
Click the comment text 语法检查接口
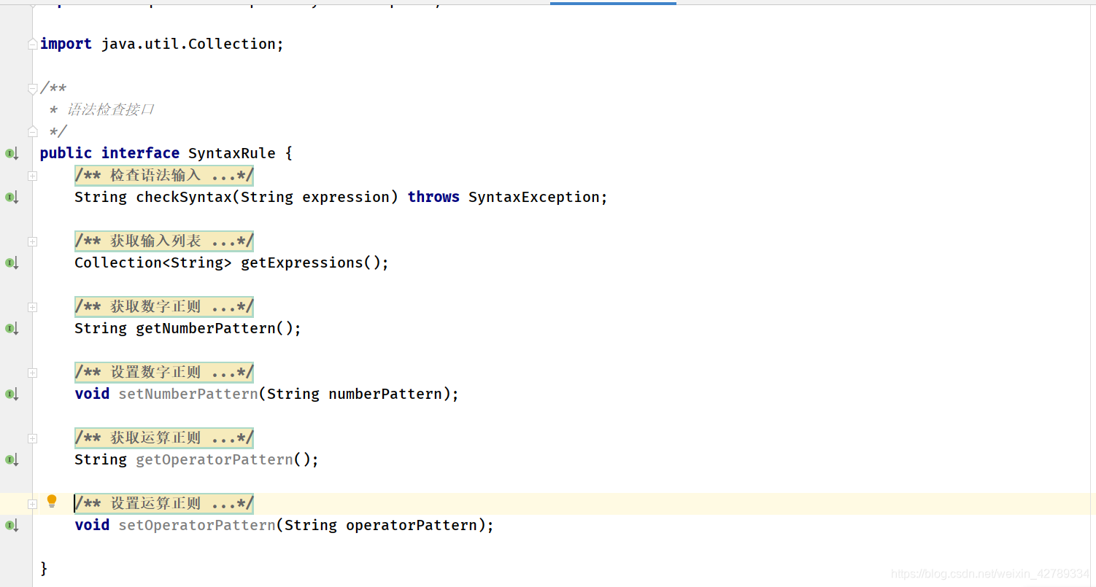(110, 109)
